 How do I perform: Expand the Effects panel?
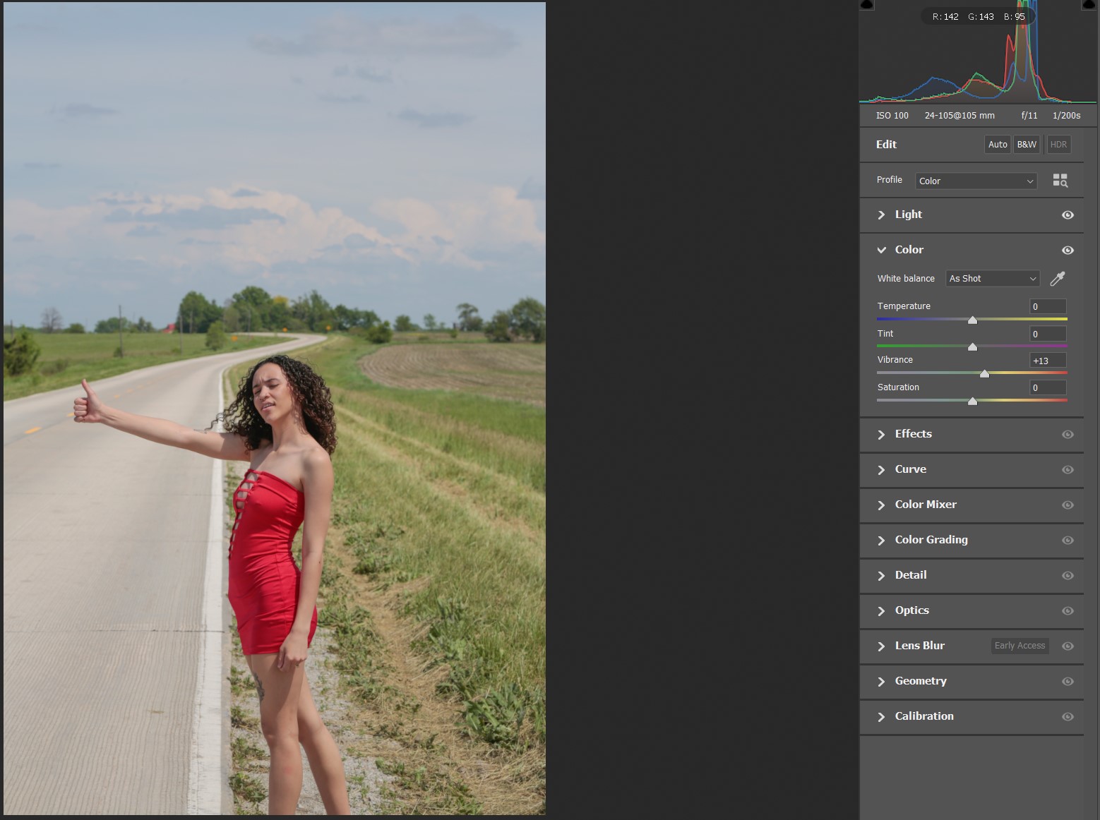tap(881, 435)
